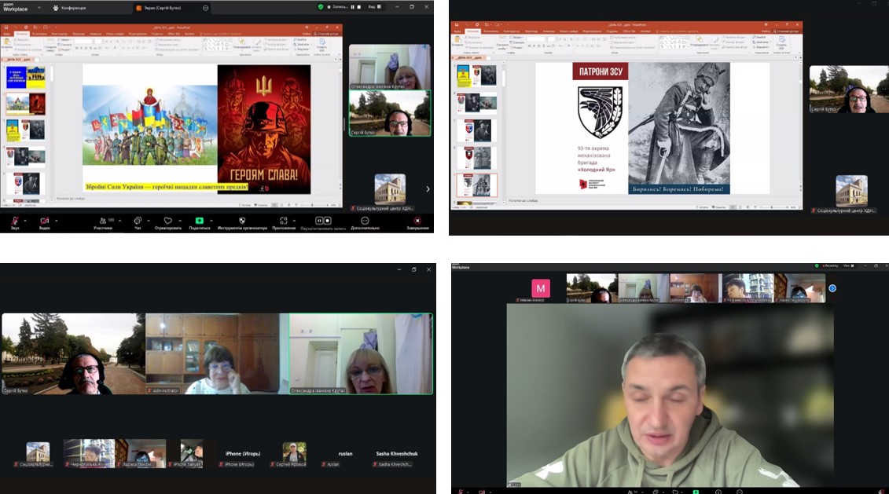Expand the arrow next to Звук
Image resolution: width=889 pixels, height=494 pixels.
coord(27,219)
